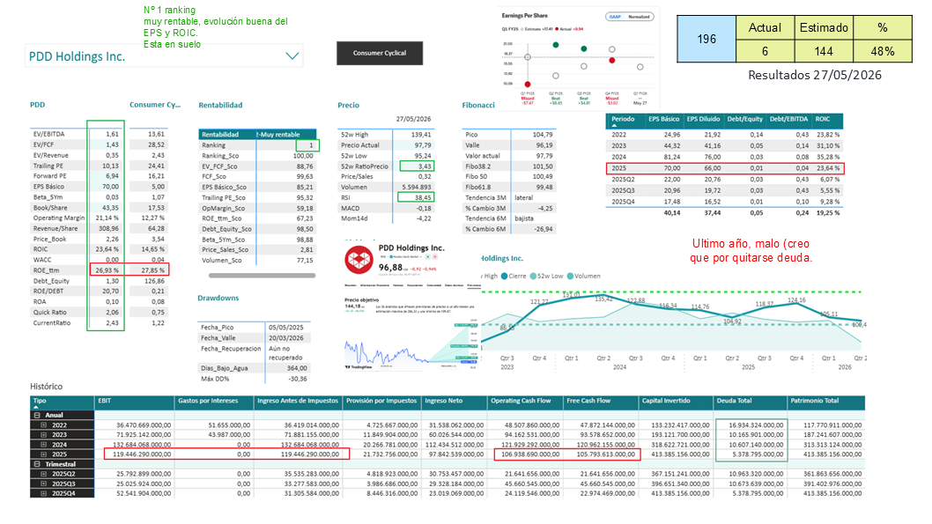Click the PDD Holdings red logo
The width and height of the screenshot is (932, 524).
point(359,260)
